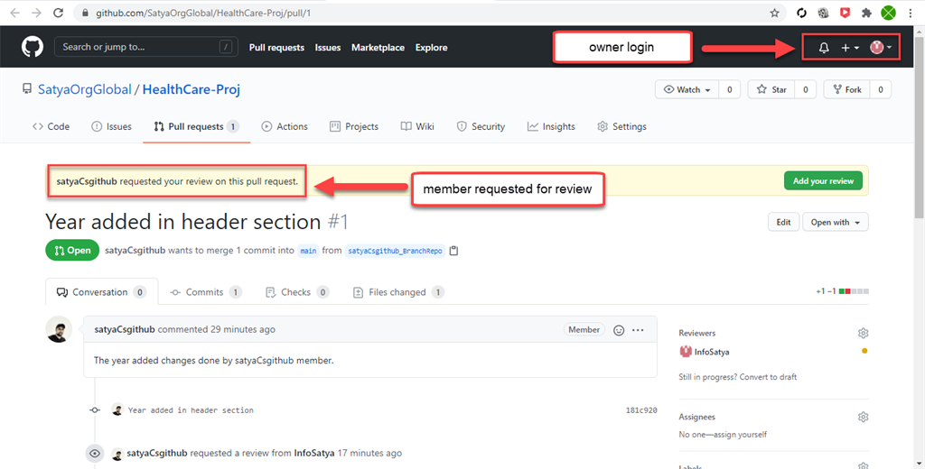Open Pull requests in top navigation
This screenshot has width=925, height=469.
pyautogui.click(x=276, y=47)
